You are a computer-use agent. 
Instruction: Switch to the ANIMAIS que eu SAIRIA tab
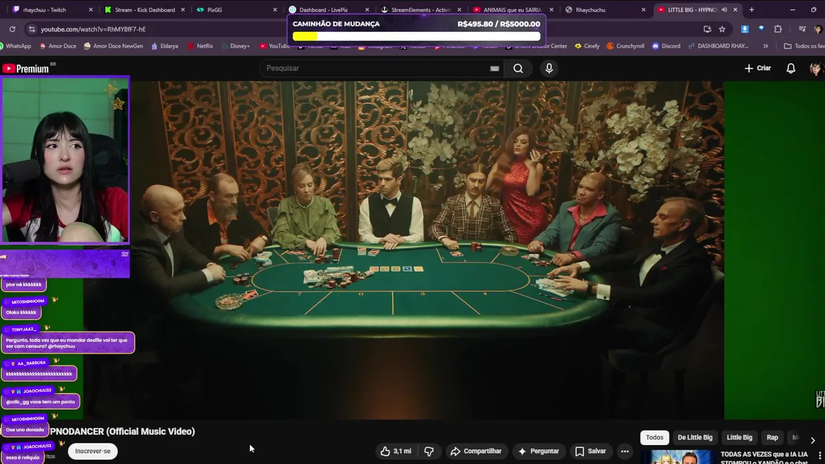513,10
